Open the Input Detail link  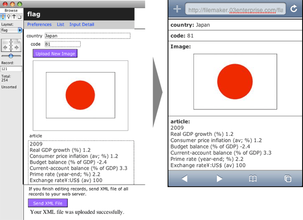pyautogui.click(x=82, y=25)
